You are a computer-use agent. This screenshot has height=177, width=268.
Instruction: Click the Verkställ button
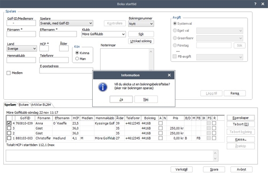181,170
